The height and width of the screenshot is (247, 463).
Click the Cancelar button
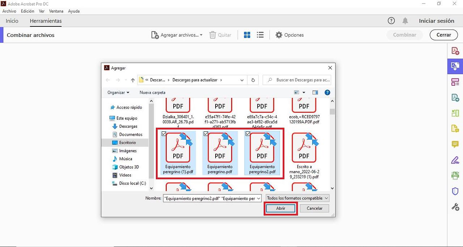click(314, 208)
